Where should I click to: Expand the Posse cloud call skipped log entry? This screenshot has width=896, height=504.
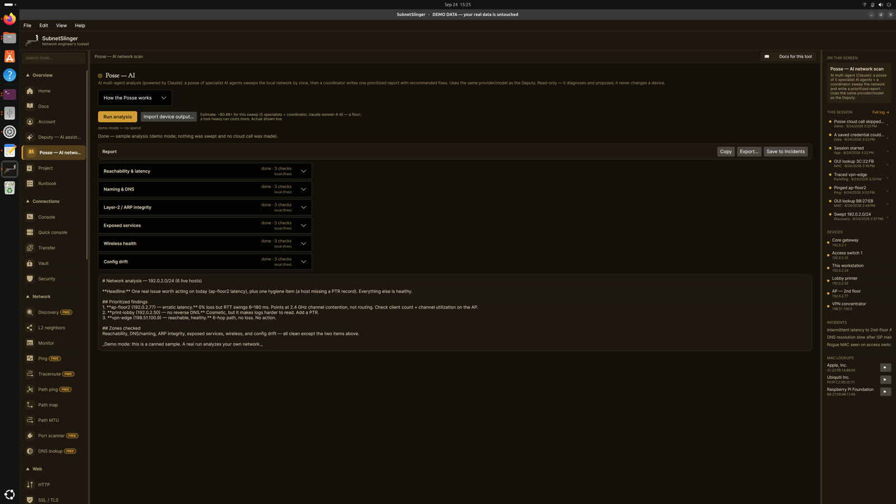click(x=887, y=124)
